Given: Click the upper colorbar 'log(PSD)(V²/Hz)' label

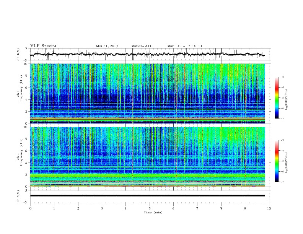Looking at the screenshot, I should click(286, 100).
